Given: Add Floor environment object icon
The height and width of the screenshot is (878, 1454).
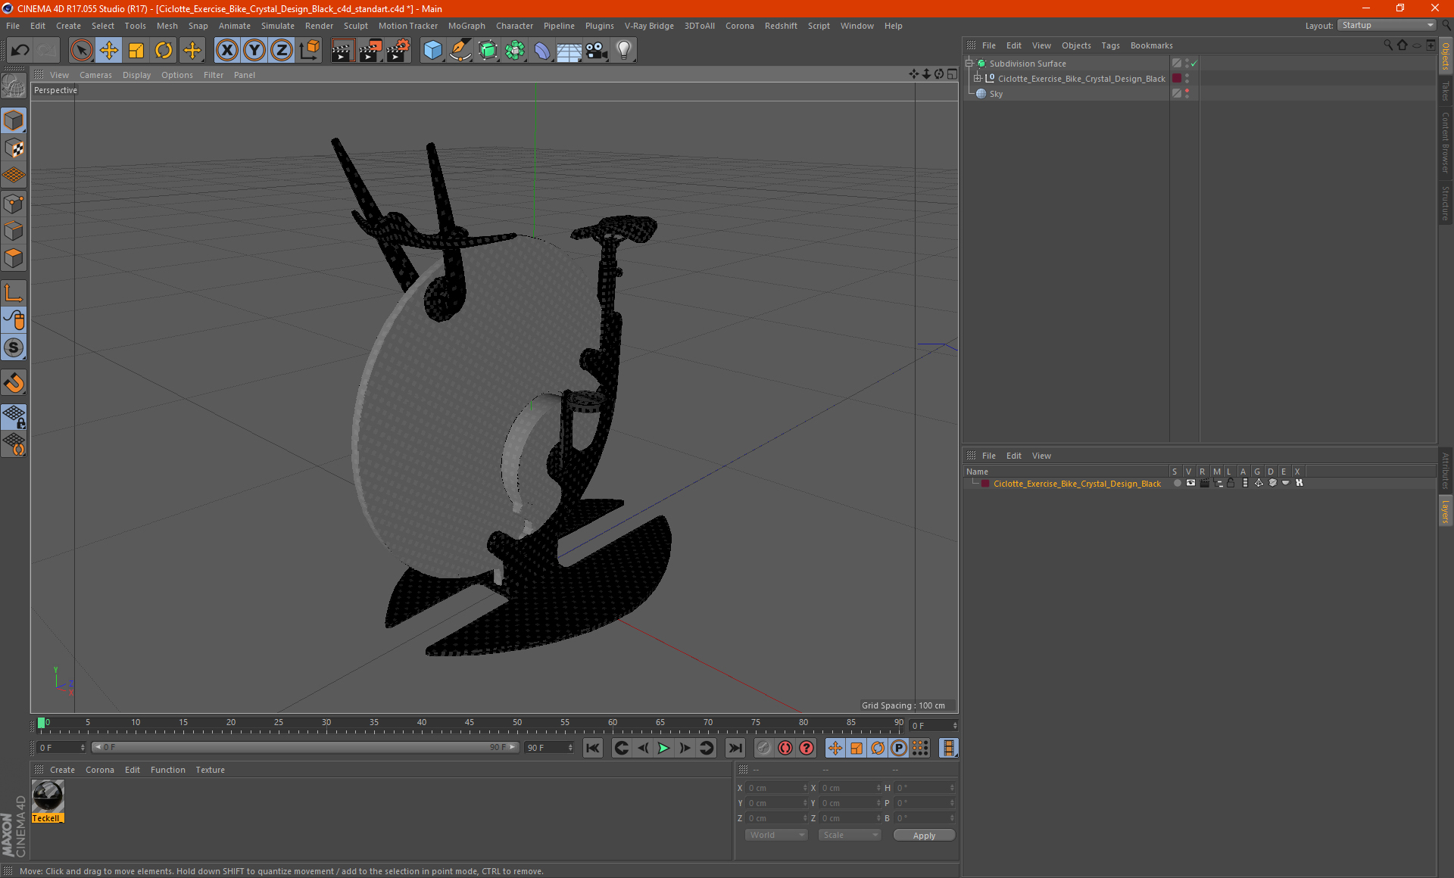Looking at the screenshot, I should point(569,51).
